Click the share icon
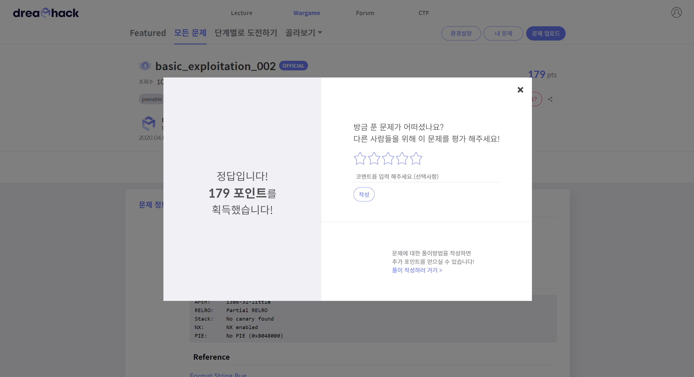The width and height of the screenshot is (694, 377). [x=550, y=99]
